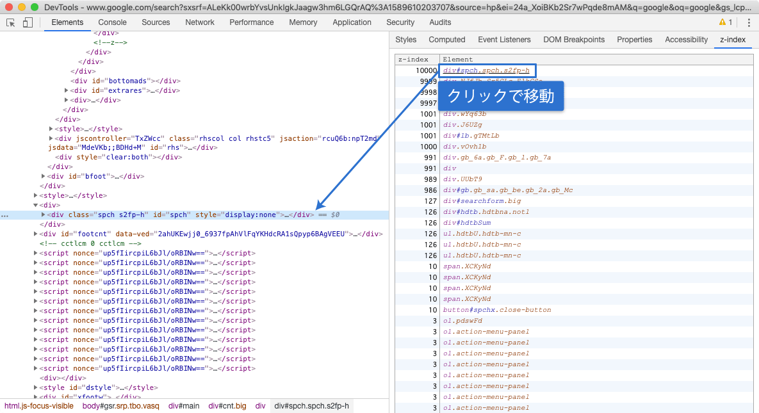The height and width of the screenshot is (413, 759).
Task: Select button#spchx.close-button in z-index list
Action: point(497,310)
